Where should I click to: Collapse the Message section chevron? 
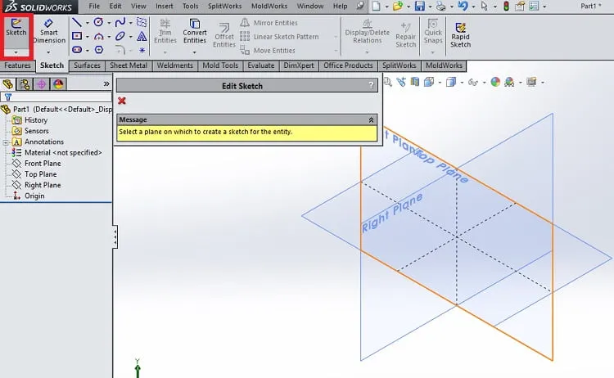371,119
